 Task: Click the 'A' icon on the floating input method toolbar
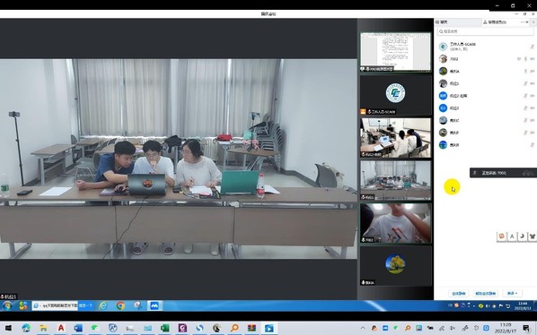click(512, 236)
